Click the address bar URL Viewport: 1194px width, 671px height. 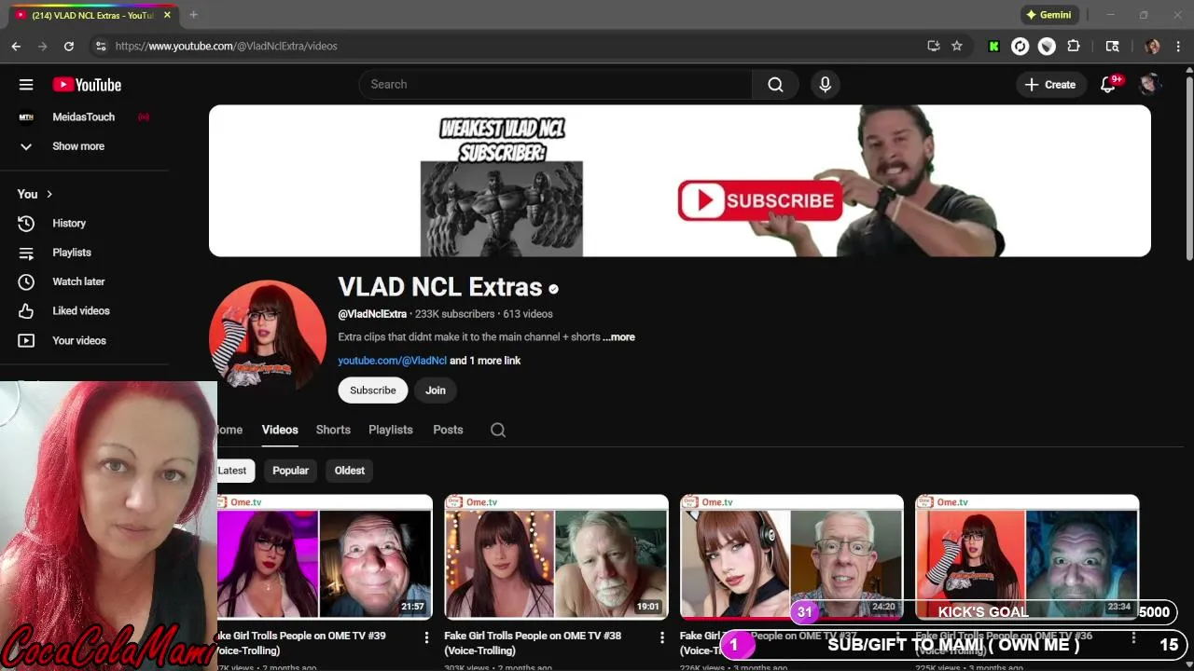(227, 46)
